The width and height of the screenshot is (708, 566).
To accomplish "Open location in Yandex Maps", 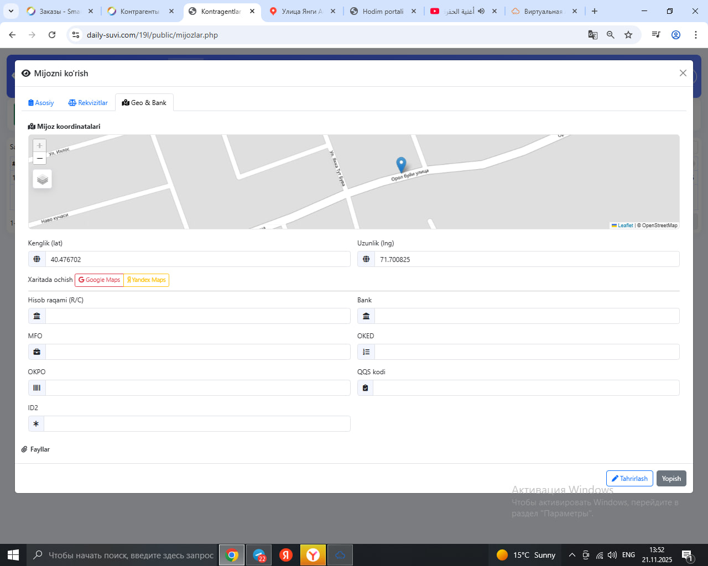I will 147,280.
